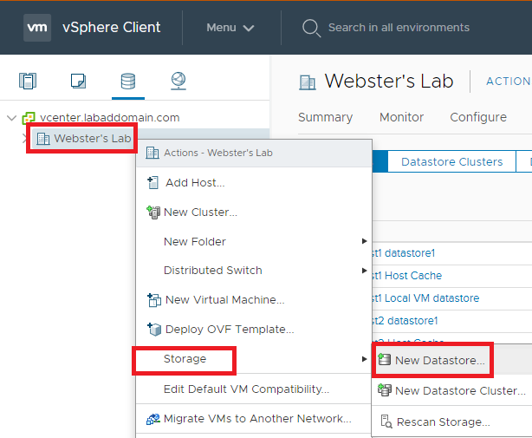Click the search magnifier icon
The height and width of the screenshot is (438, 532).
tap(311, 28)
